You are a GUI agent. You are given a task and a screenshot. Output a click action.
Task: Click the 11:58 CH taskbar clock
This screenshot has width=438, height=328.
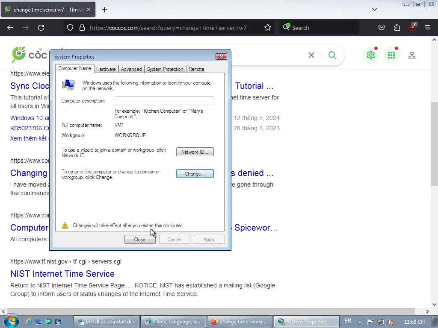(414, 322)
